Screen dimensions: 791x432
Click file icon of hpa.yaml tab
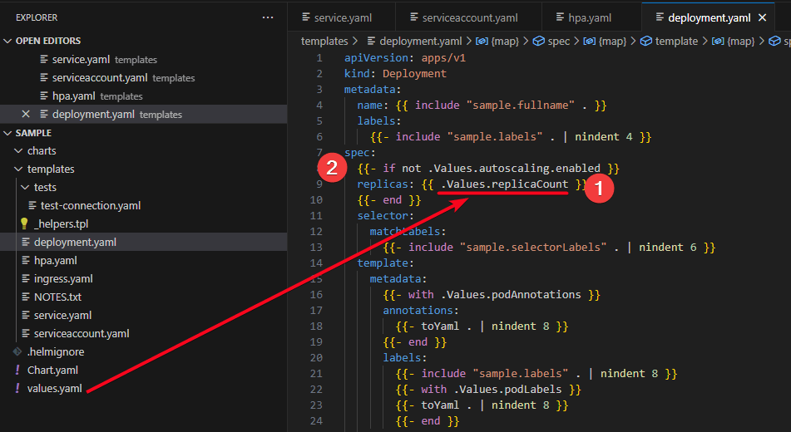[x=560, y=17]
